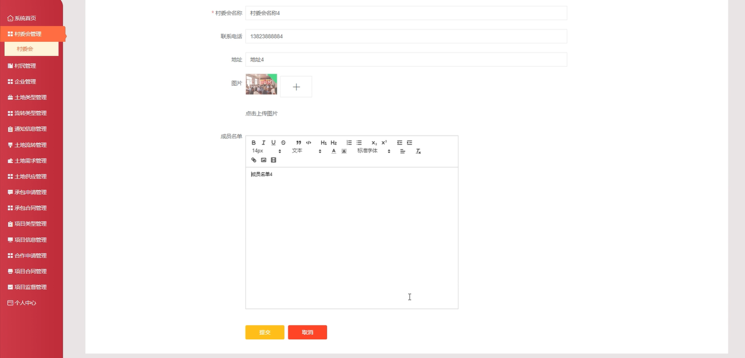745x358 pixels.
Task: Apply strikethrough formatting in the editor
Action: click(283, 142)
